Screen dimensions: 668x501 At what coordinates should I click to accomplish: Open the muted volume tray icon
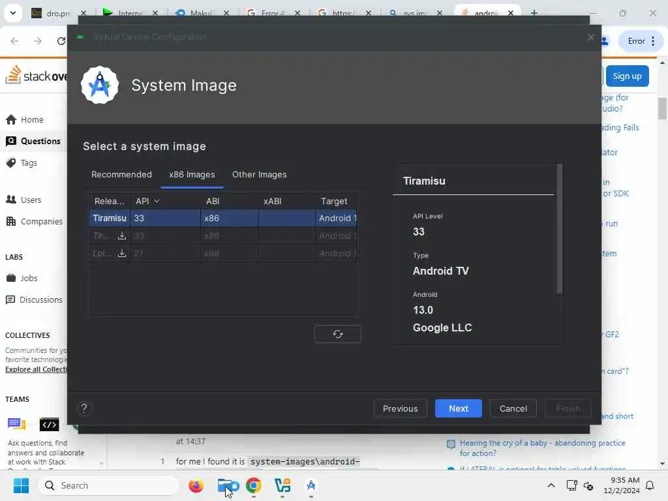tap(588, 485)
